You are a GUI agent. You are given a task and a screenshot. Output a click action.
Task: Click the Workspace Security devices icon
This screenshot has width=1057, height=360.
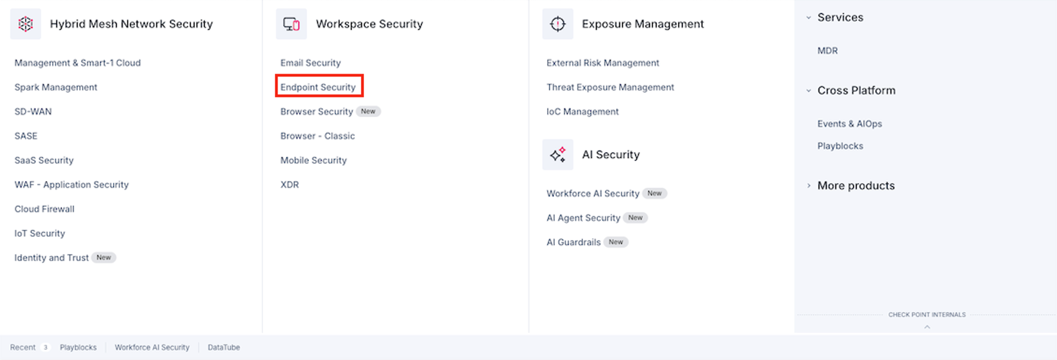tap(291, 24)
